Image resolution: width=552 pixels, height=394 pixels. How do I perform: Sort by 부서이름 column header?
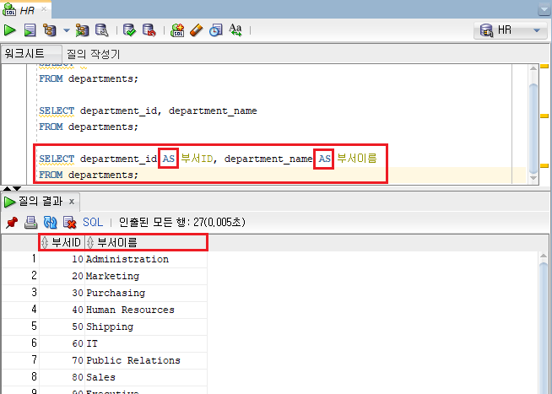146,242
